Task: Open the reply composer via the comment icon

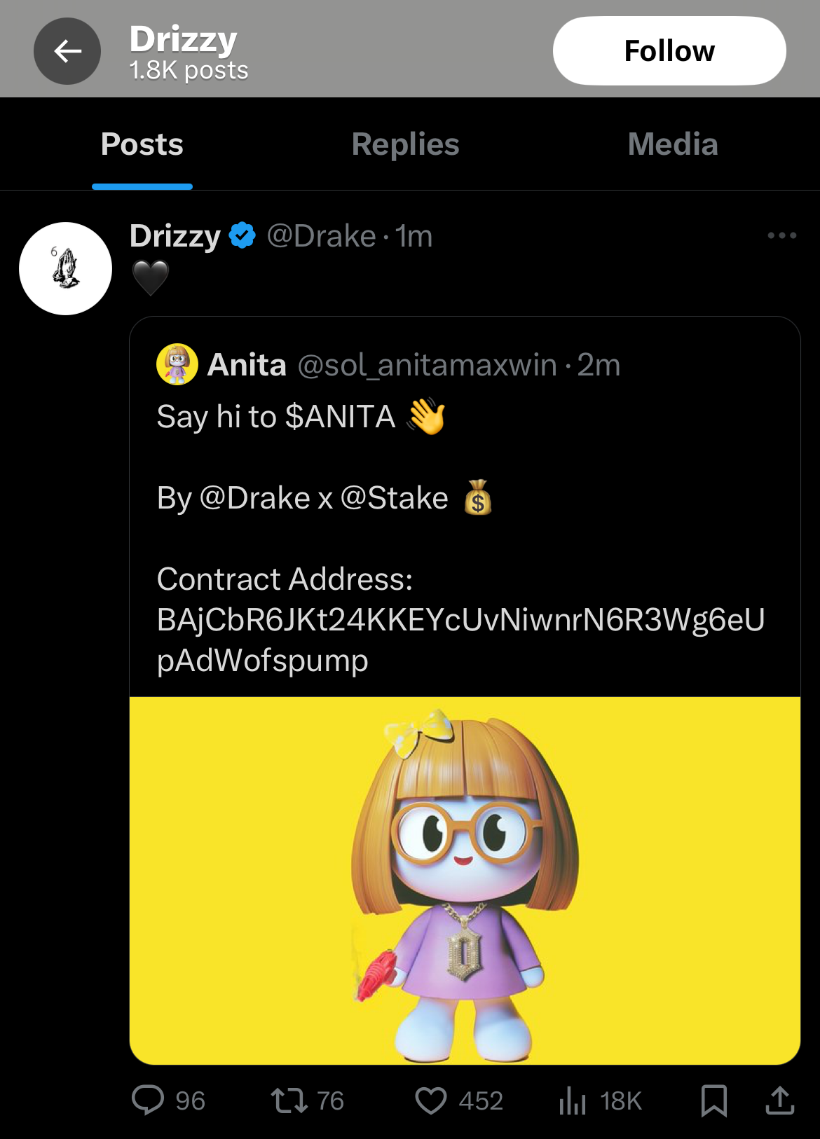Action: [x=151, y=1100]
